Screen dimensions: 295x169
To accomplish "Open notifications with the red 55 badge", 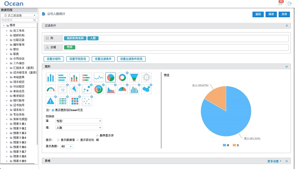I will tap(280, 3).
